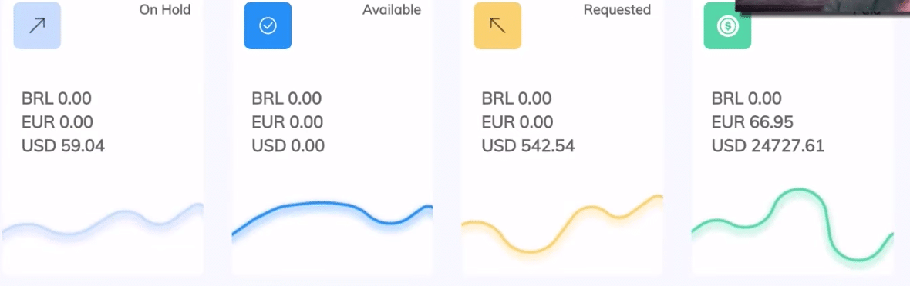Viewport: 910px width, 286px height.
Task: Click the USD 24727.61 paid amount
Action: pos(768,146)
